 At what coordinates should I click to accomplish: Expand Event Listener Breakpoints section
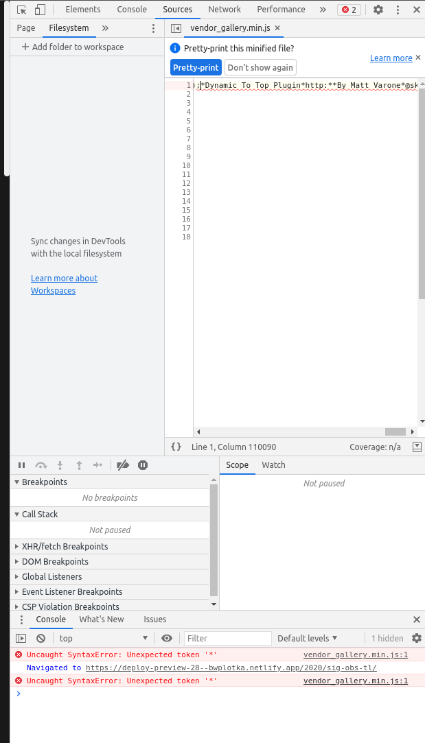(x=110, y=592)
